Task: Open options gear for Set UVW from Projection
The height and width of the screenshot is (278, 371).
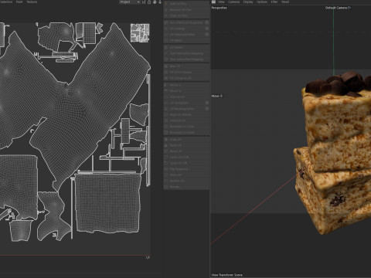Action: (x=207, y=22)
